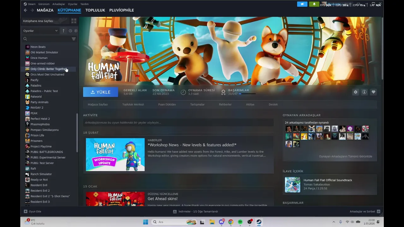
Task: Open the Yardım menu
Action: pos(85,4)
